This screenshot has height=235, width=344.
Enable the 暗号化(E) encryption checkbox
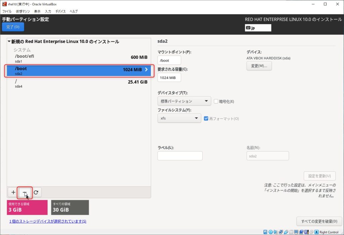[x=216, y=101]
